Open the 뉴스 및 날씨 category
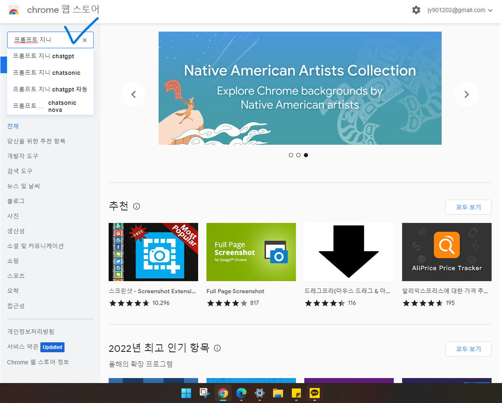Image resolution: width=502 pixels, height=403 pixels. tap(23, 186)
